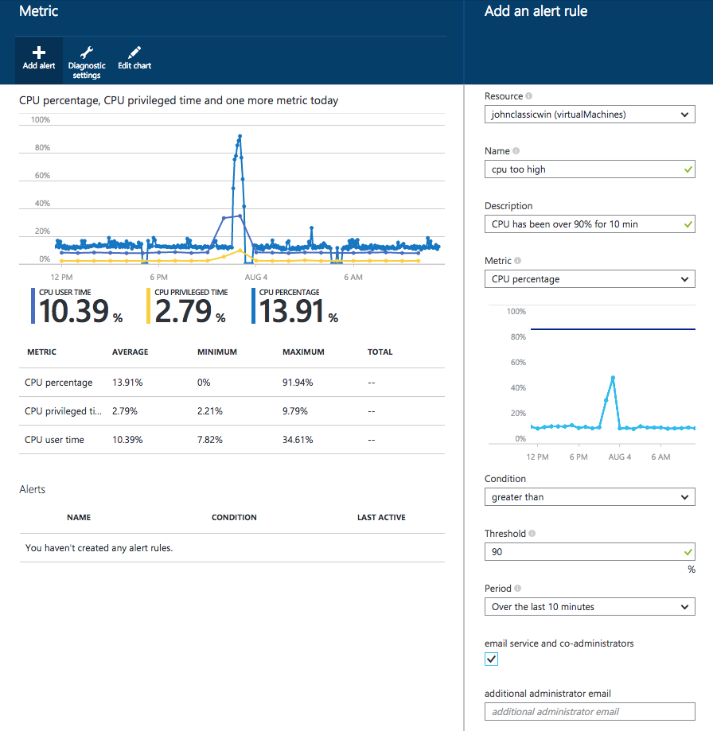The height and width of the screenshot is (731, 713).
Task: Click the Threshold field showing 90
Action: [x=582, y=552]
